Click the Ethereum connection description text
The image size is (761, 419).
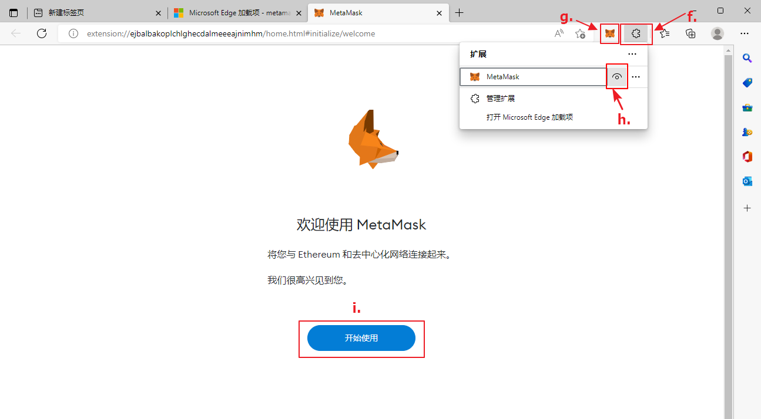[x=359, y=255]
